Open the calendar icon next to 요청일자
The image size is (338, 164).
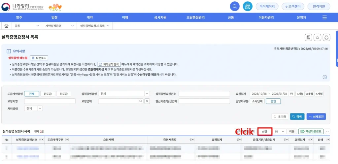[x=291, y=94]
